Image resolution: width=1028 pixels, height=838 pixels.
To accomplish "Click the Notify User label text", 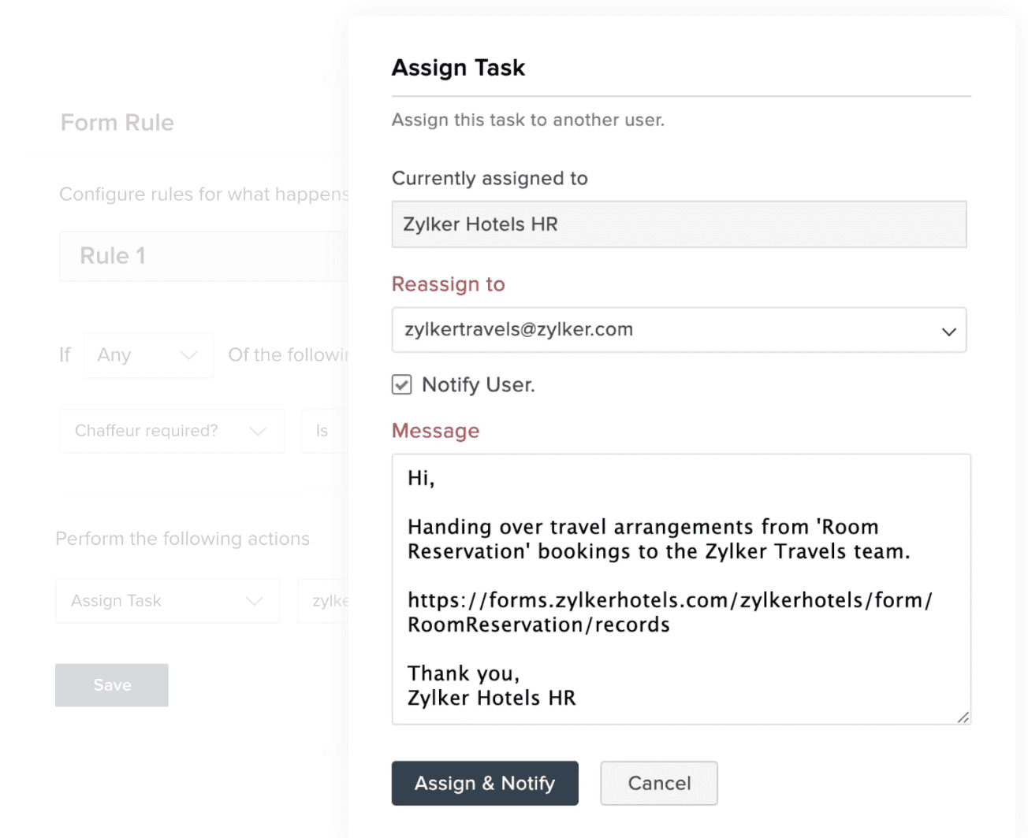I will click(478, 384).
